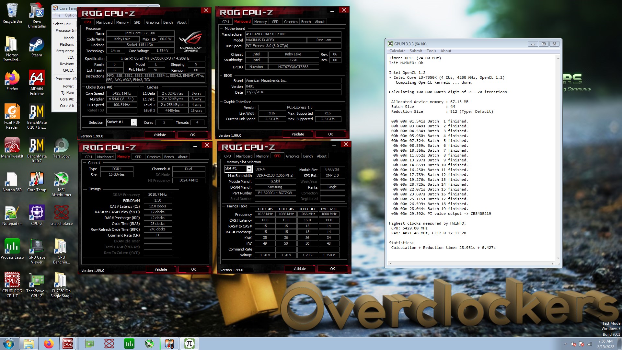Open CPU Benchmarks folder icon
This screenshot has width=622, height=350.
(x=61, y=251)
